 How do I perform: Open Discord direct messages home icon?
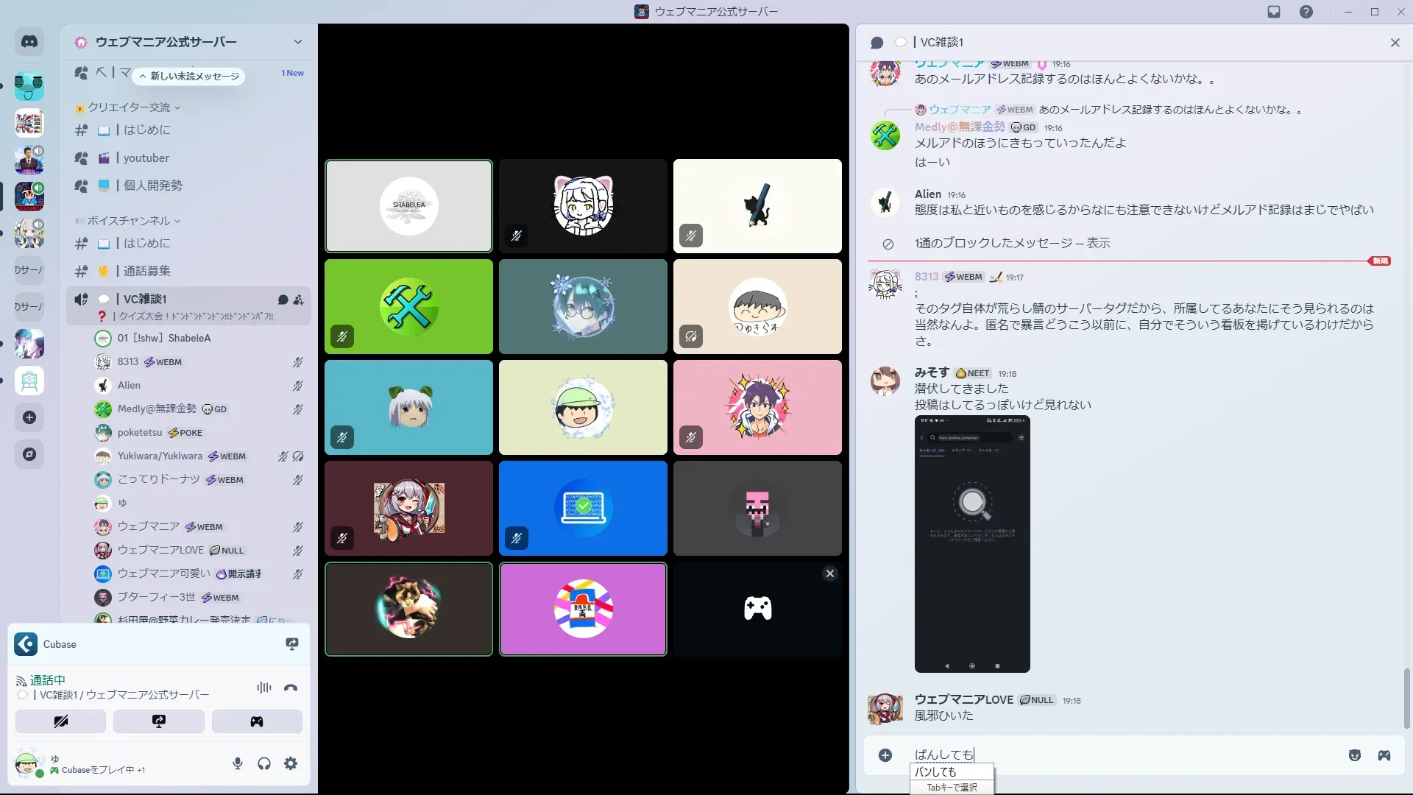(x=29, y=42)
